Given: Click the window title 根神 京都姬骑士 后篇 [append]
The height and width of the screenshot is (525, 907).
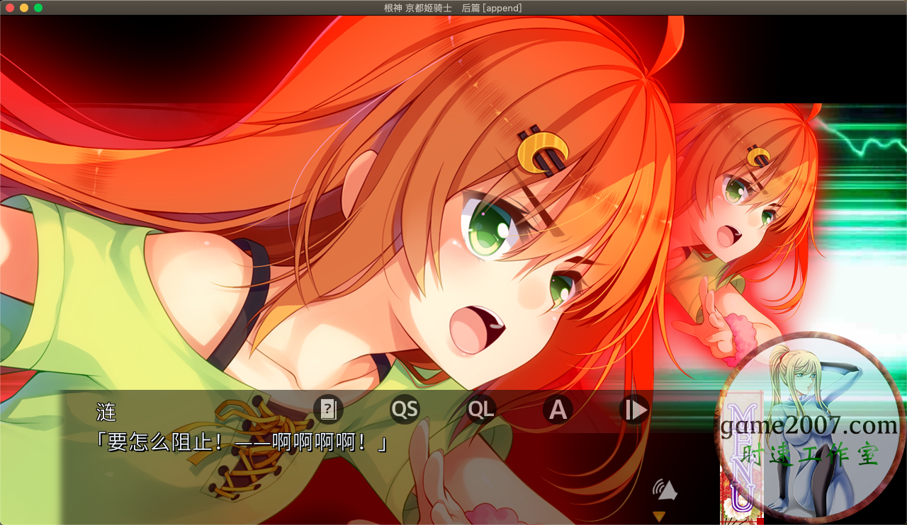Looking at the screenshot, I should click(x=453, y=8).
